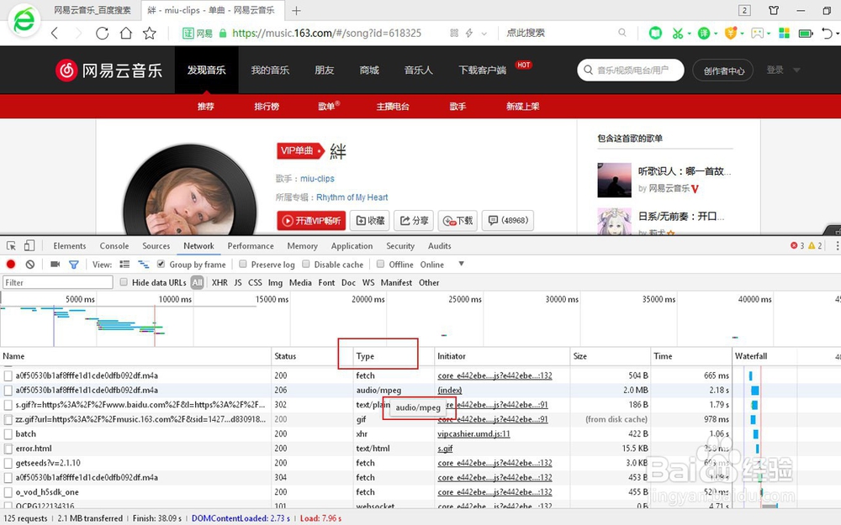Toggle the show overview icon
The image size is (841, 525).
click(143, 264)
